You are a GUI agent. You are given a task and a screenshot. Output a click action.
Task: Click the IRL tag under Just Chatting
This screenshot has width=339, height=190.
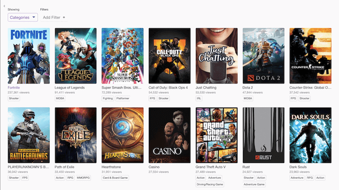tap(199, 98)
